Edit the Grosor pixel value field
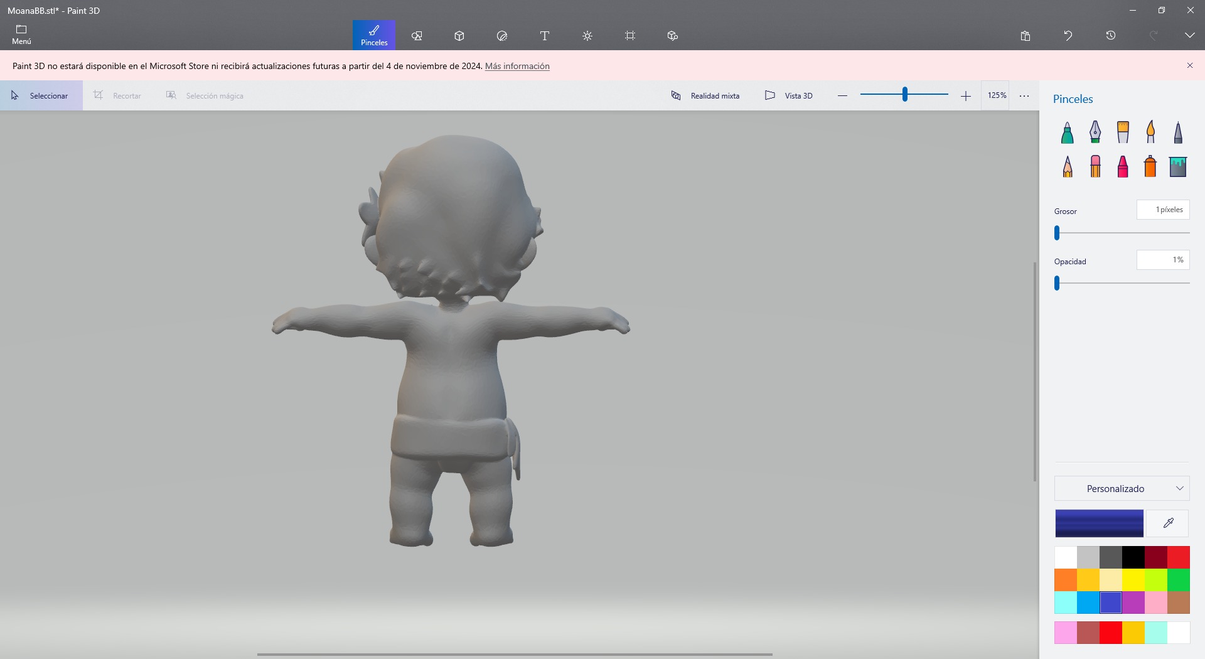The image size is (1205, 659). coord(1163,210)
